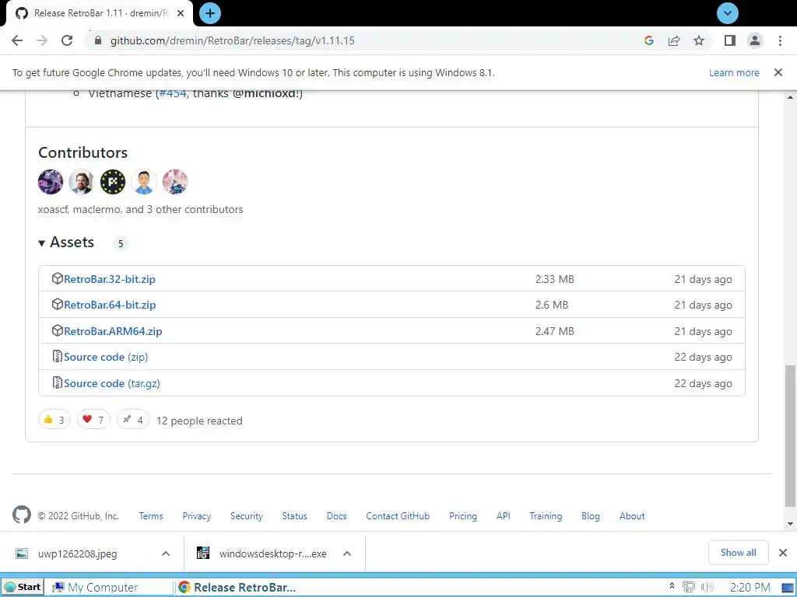Open the fourth contributor avatar in blue shirt

144,182
